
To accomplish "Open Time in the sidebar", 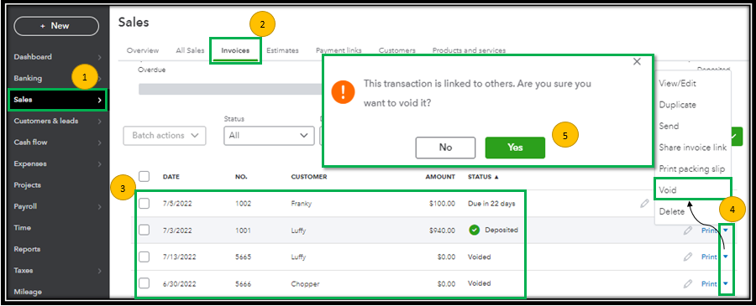I will 22,227.
